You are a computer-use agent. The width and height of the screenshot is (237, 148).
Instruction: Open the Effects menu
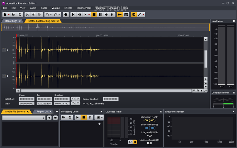pyautogui.click(x=68, y=8)
